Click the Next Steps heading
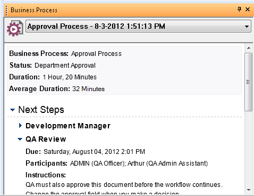This screenshot has width=254, height=196. point(41,110)
